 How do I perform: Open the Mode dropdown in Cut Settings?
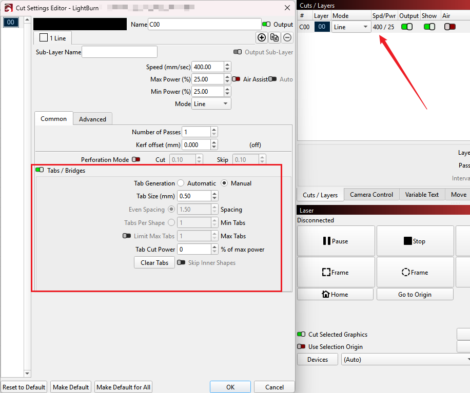(211, 104)
